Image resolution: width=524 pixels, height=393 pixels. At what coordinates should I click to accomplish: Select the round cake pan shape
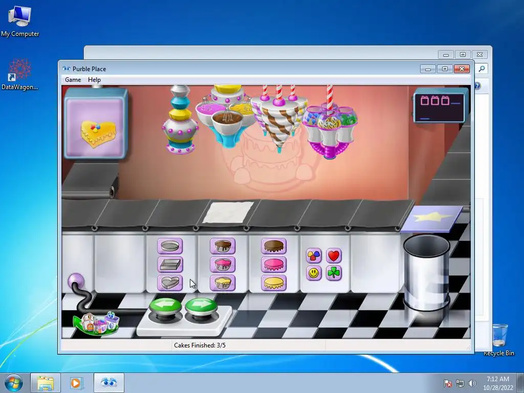click(170, 246)
